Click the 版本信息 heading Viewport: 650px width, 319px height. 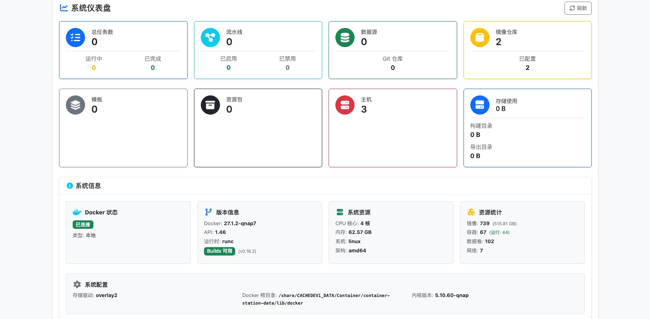228,212
